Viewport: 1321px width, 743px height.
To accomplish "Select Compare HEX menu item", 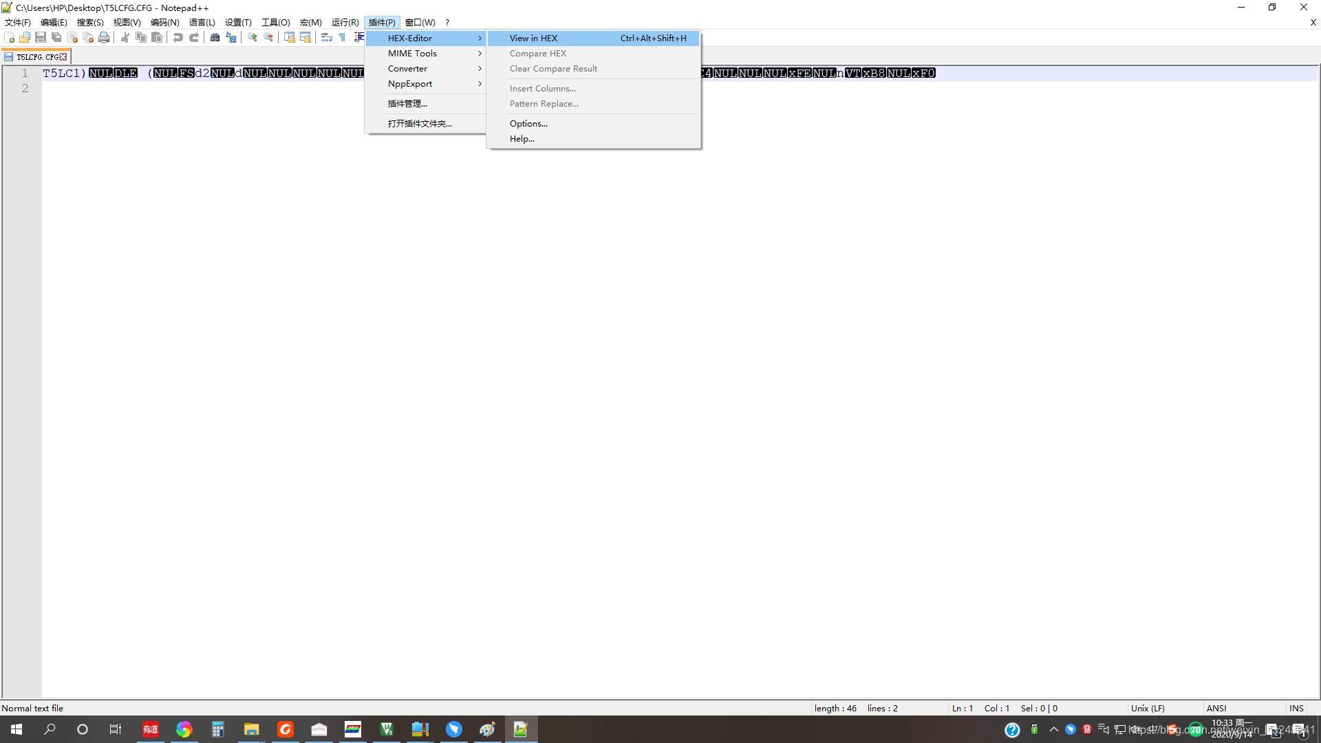I will pos(537,52).
